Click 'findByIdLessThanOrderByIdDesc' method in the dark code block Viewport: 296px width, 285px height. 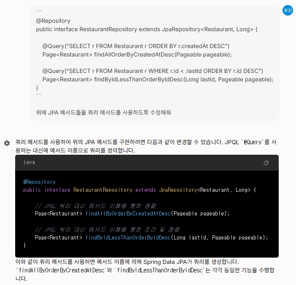(x=128, y=237)
